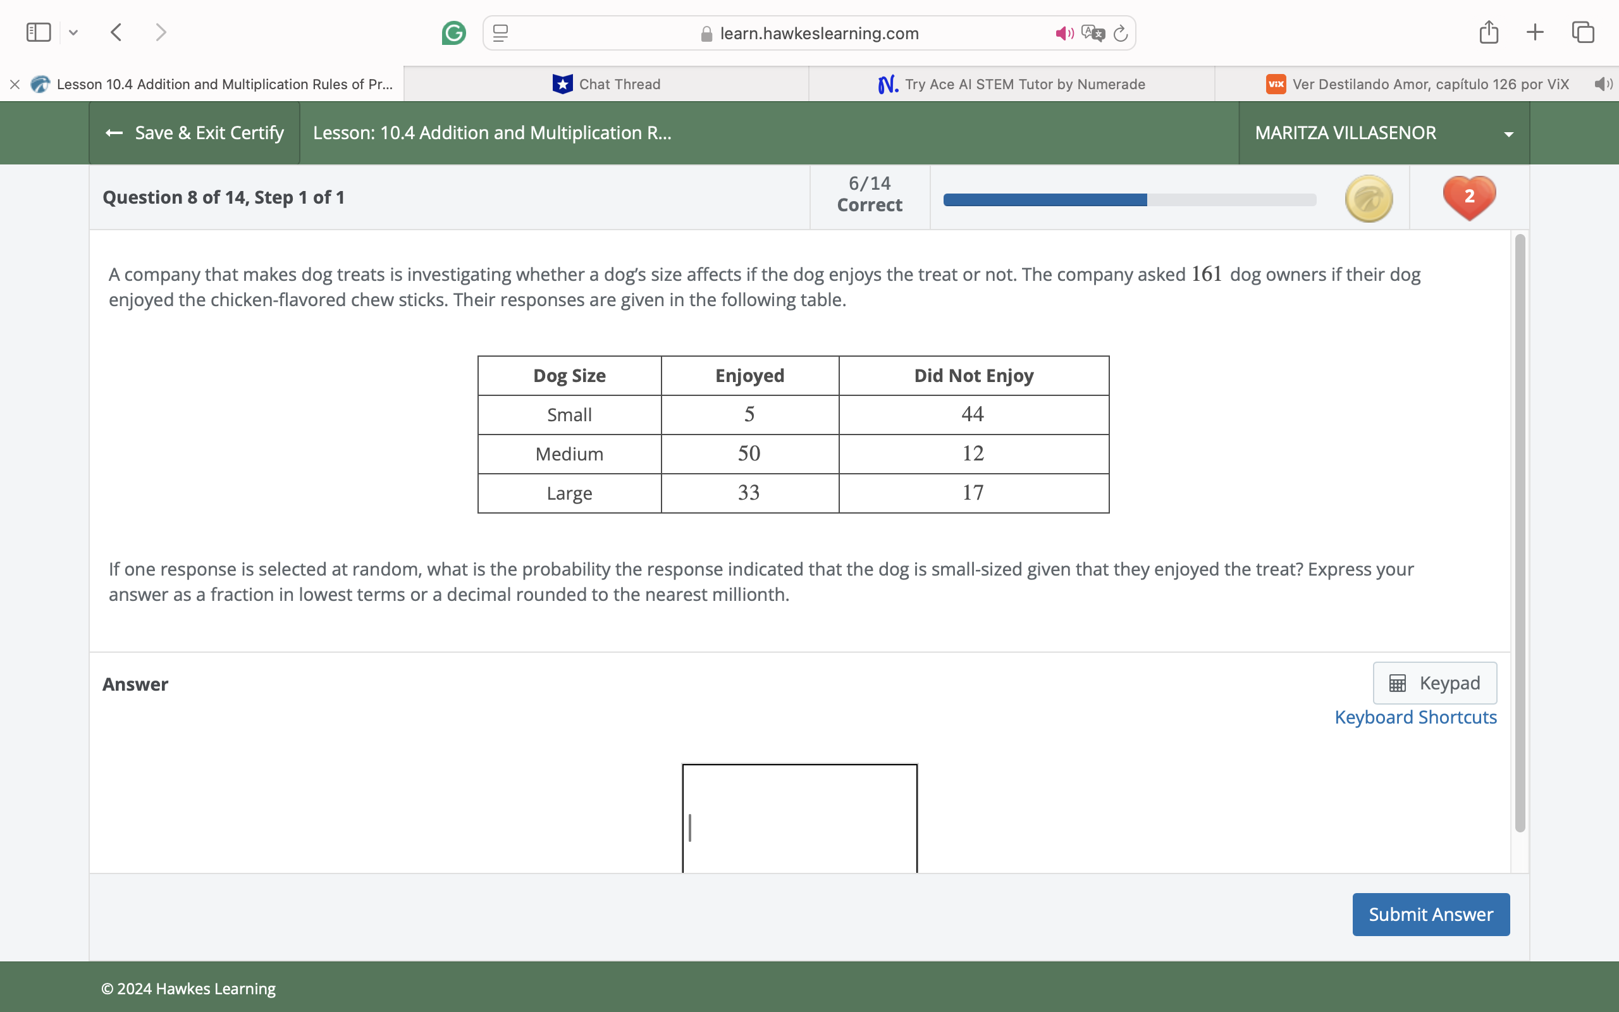The height and width of the screenshot is (1012, 1619).
Task: Open Reader view in the address bar
Action: coord(499,32)
